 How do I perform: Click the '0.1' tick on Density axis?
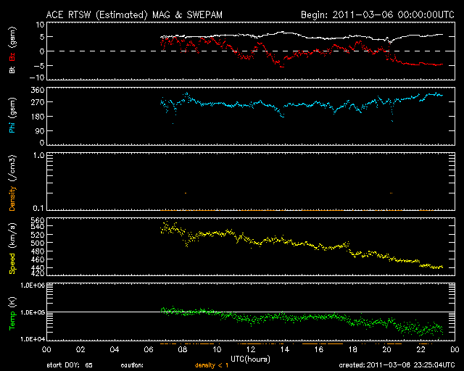(38, 208)
